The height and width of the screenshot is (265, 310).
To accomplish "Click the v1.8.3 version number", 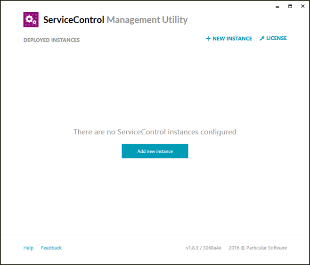I will coord(192,248).
